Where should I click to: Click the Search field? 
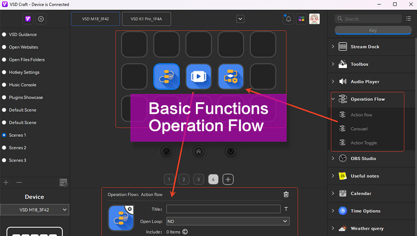tap(368, 19)
